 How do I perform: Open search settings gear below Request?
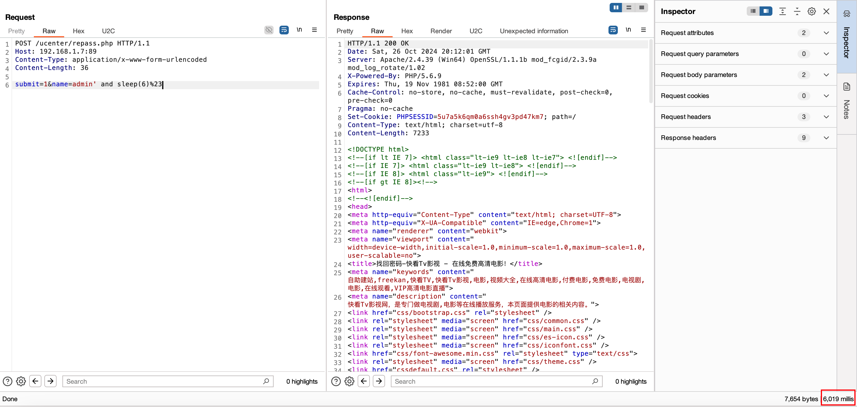[x=21, y=381]
